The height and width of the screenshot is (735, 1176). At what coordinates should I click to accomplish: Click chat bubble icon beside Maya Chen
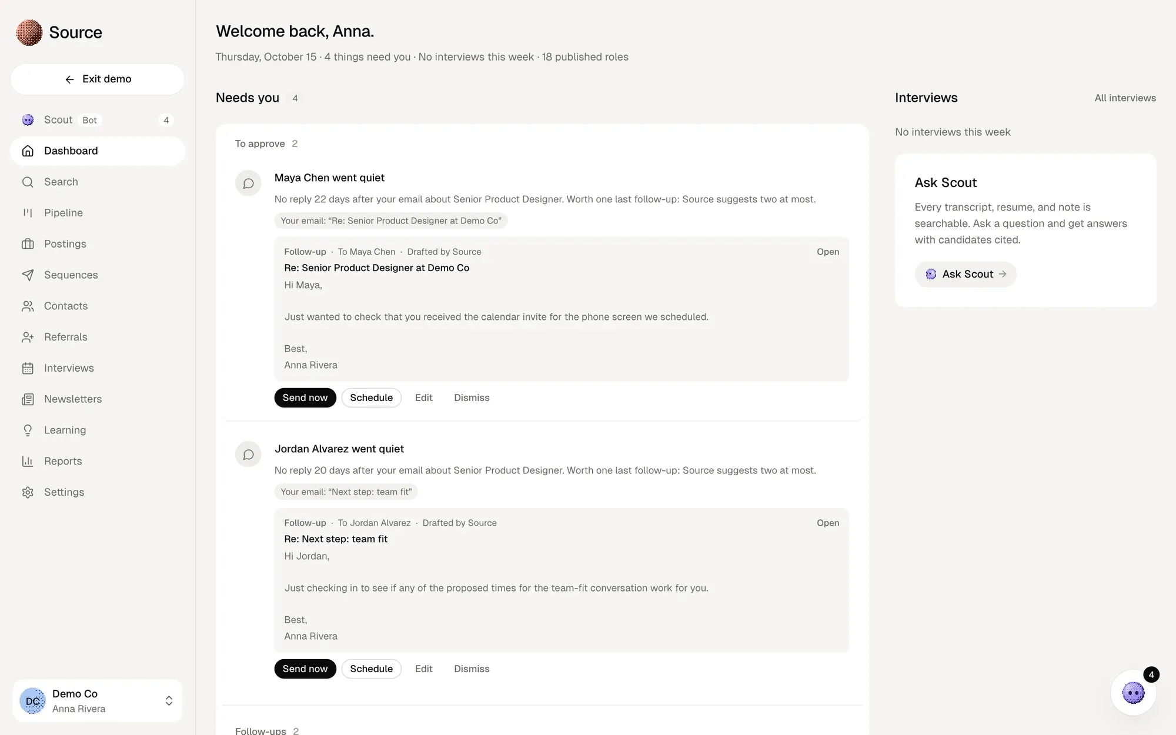[248, 183]
